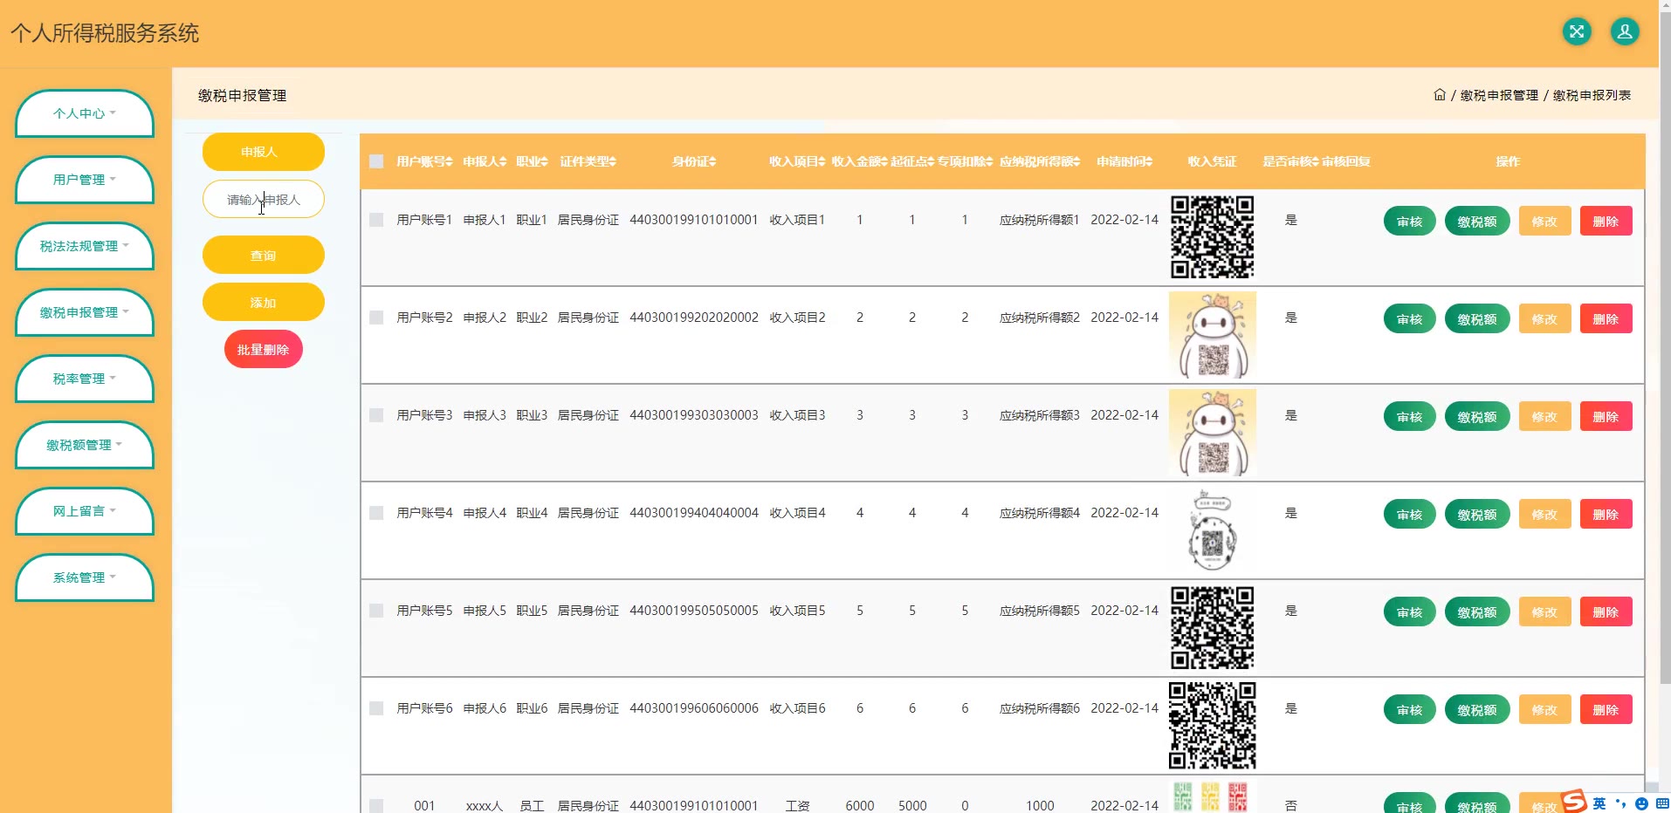Image resolution: width=1671 pixels, height=813 pixels.
Task: Open QR code voucher image for 用户账号1
Action: coord(1213,237)
